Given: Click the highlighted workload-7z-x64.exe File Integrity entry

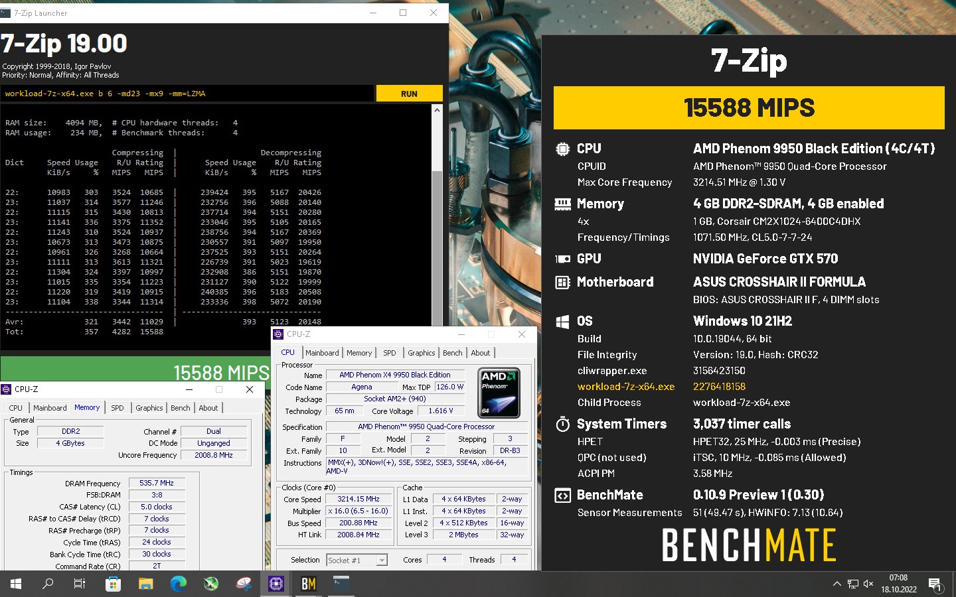Looking at the screenshot, I should pyautogui.click(x=626, y=387).
